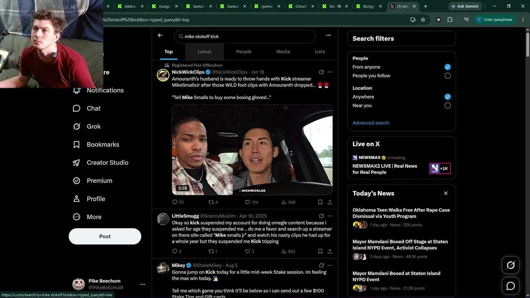Share the NickWickClips post
530x298 pixels.
pyautogui.click(x=330, y=202)
